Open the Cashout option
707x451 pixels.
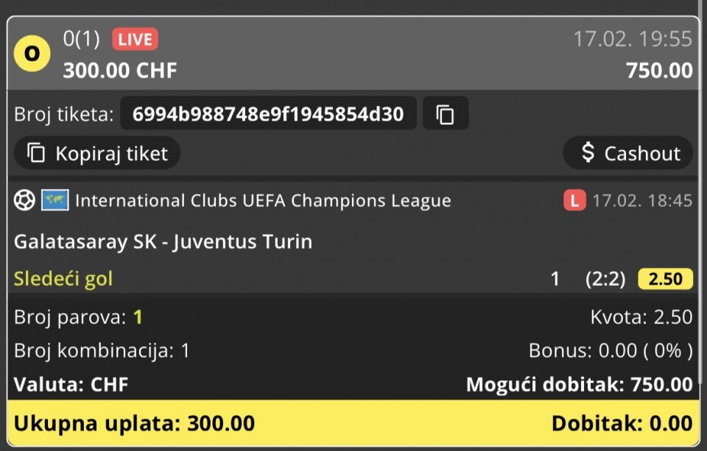627,153
